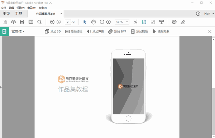Open the 编辑 menu
Viewport: 215px width, 138px height.
[x=11, y=8]
